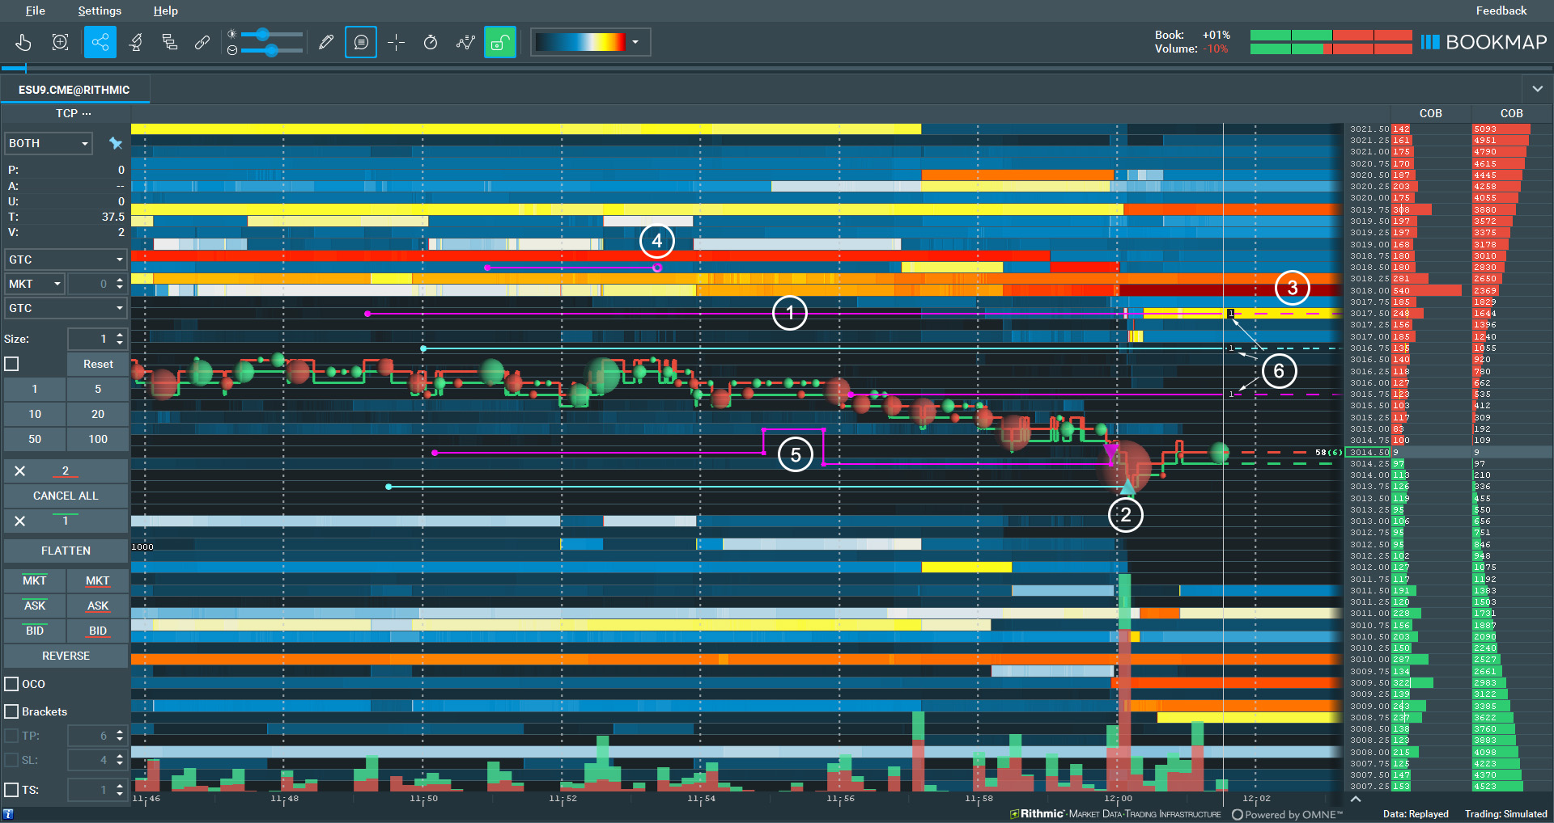Open the chat note annotation tool
The width and height of the screenshot is (1554, 823).
pyautogui.click(x=360, y=42)
